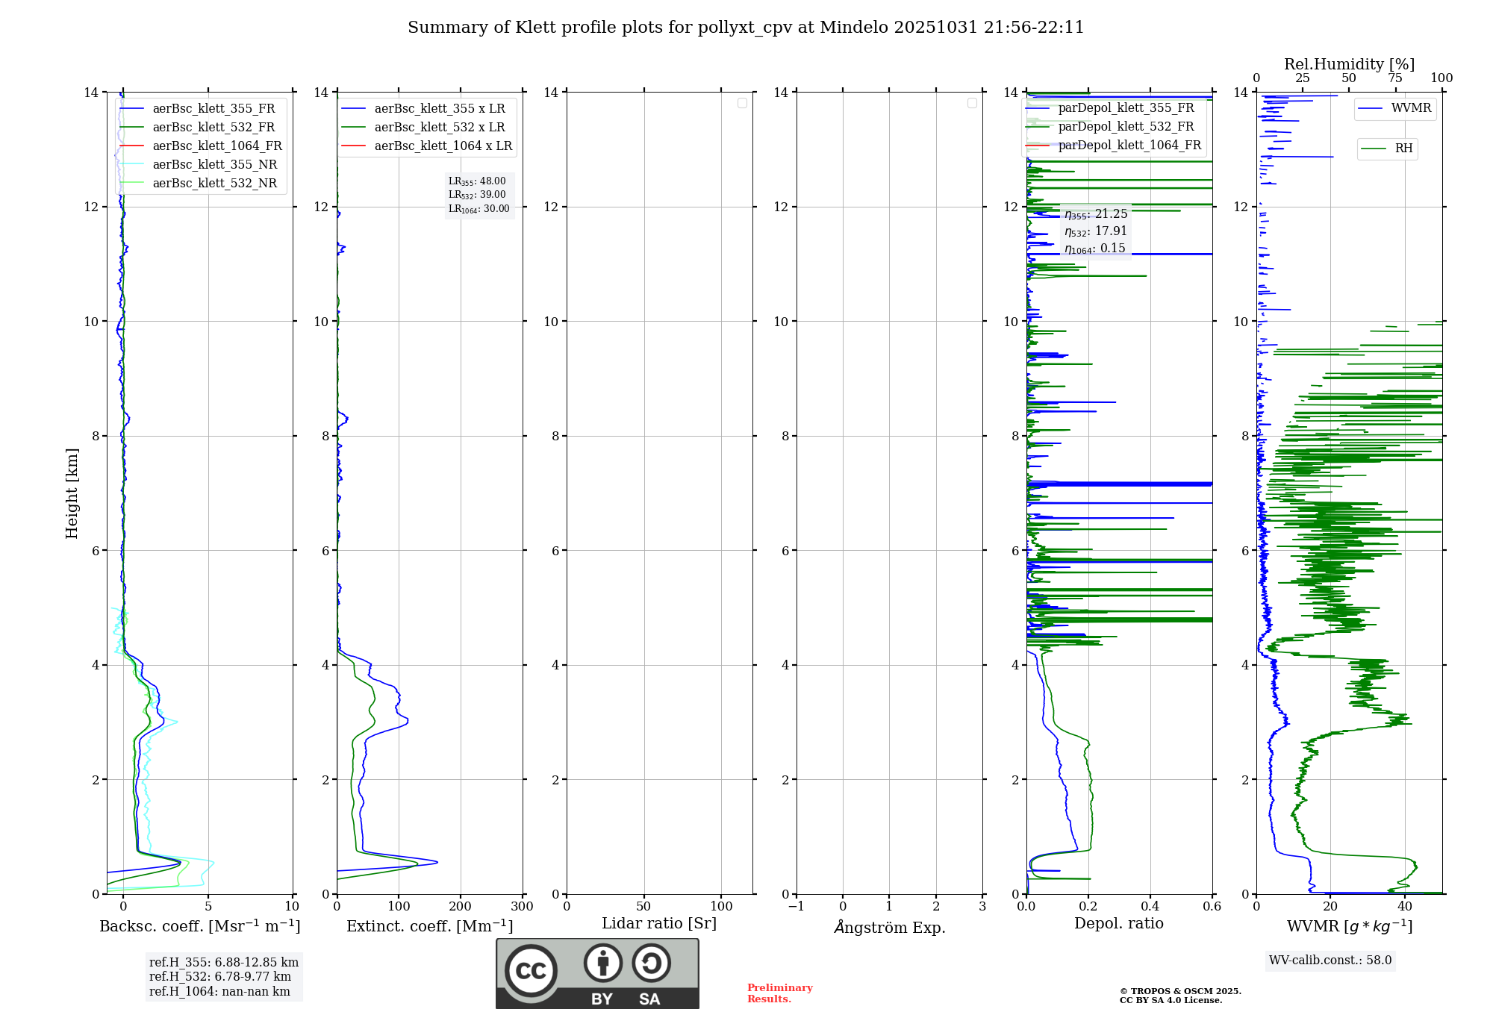Screen dimensions: 1493x1015
Task: Click parDepol_klett_355_FR legend entry
Action: [1126, 108]
